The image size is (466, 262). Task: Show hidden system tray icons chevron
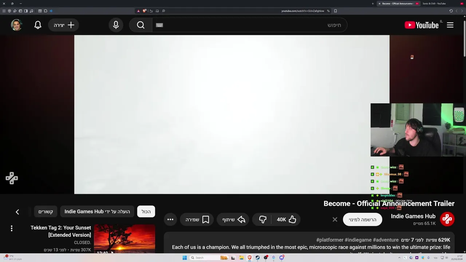pos(399,258)
